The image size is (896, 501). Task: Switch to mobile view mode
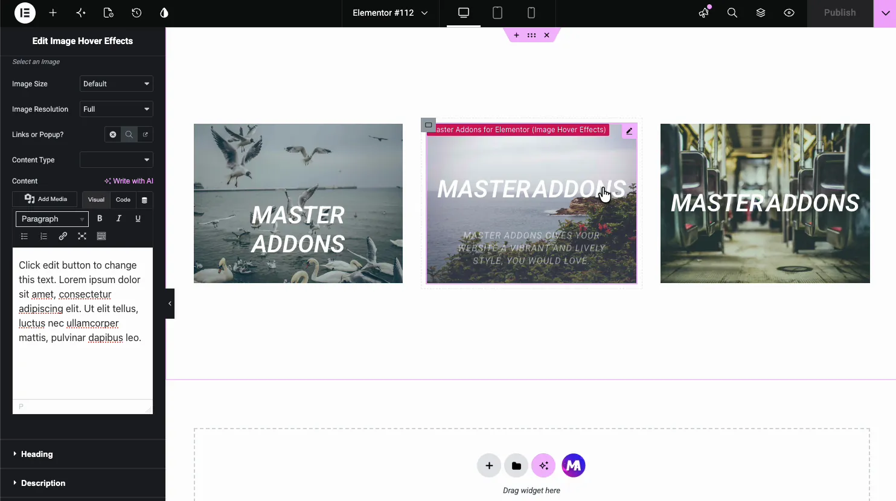coord(531,13)
